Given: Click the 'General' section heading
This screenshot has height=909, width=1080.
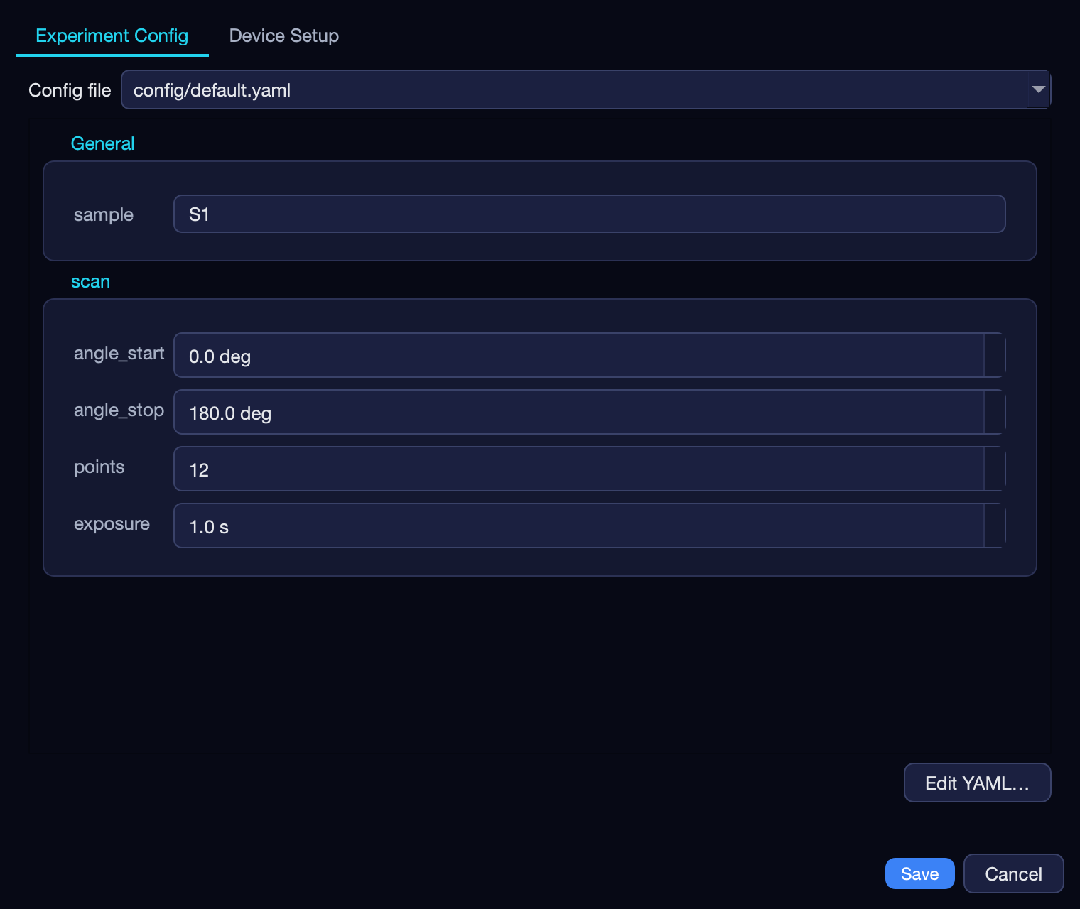Looking at the screenshot, I should pyautogui.click(x=103, y=143).
